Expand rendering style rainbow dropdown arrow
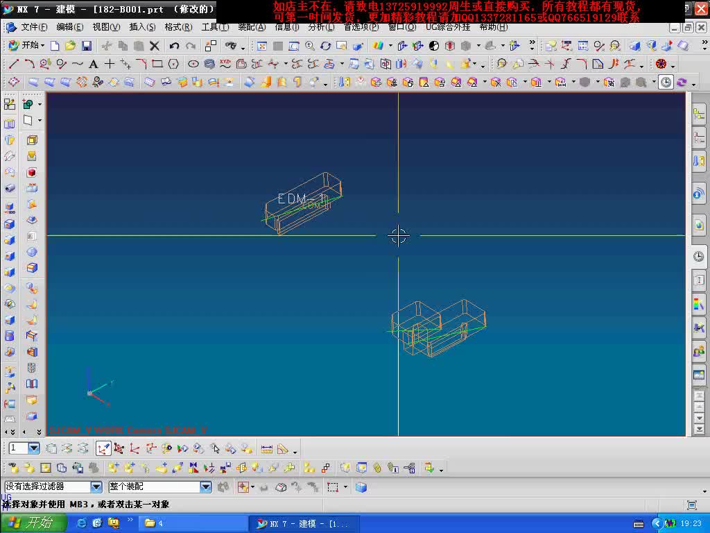 pyautogui.click(x=390, y=46)
